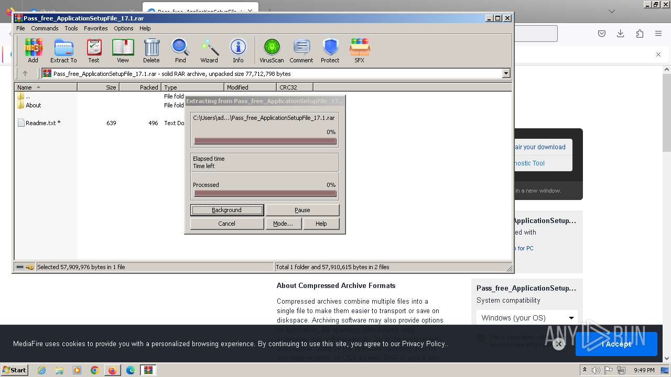The height and width of the screenshot is (377, 671).
Task: Open Firefox downloads panel
Action: tap(620, 34)
